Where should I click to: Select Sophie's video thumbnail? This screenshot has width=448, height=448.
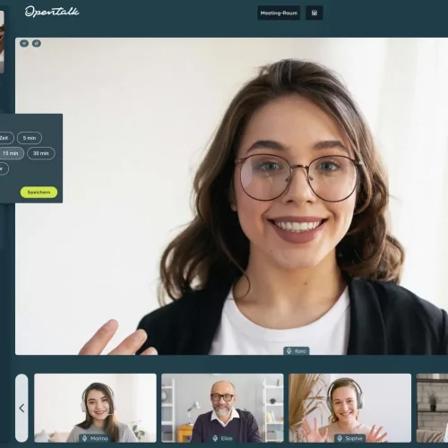[350, 408]
